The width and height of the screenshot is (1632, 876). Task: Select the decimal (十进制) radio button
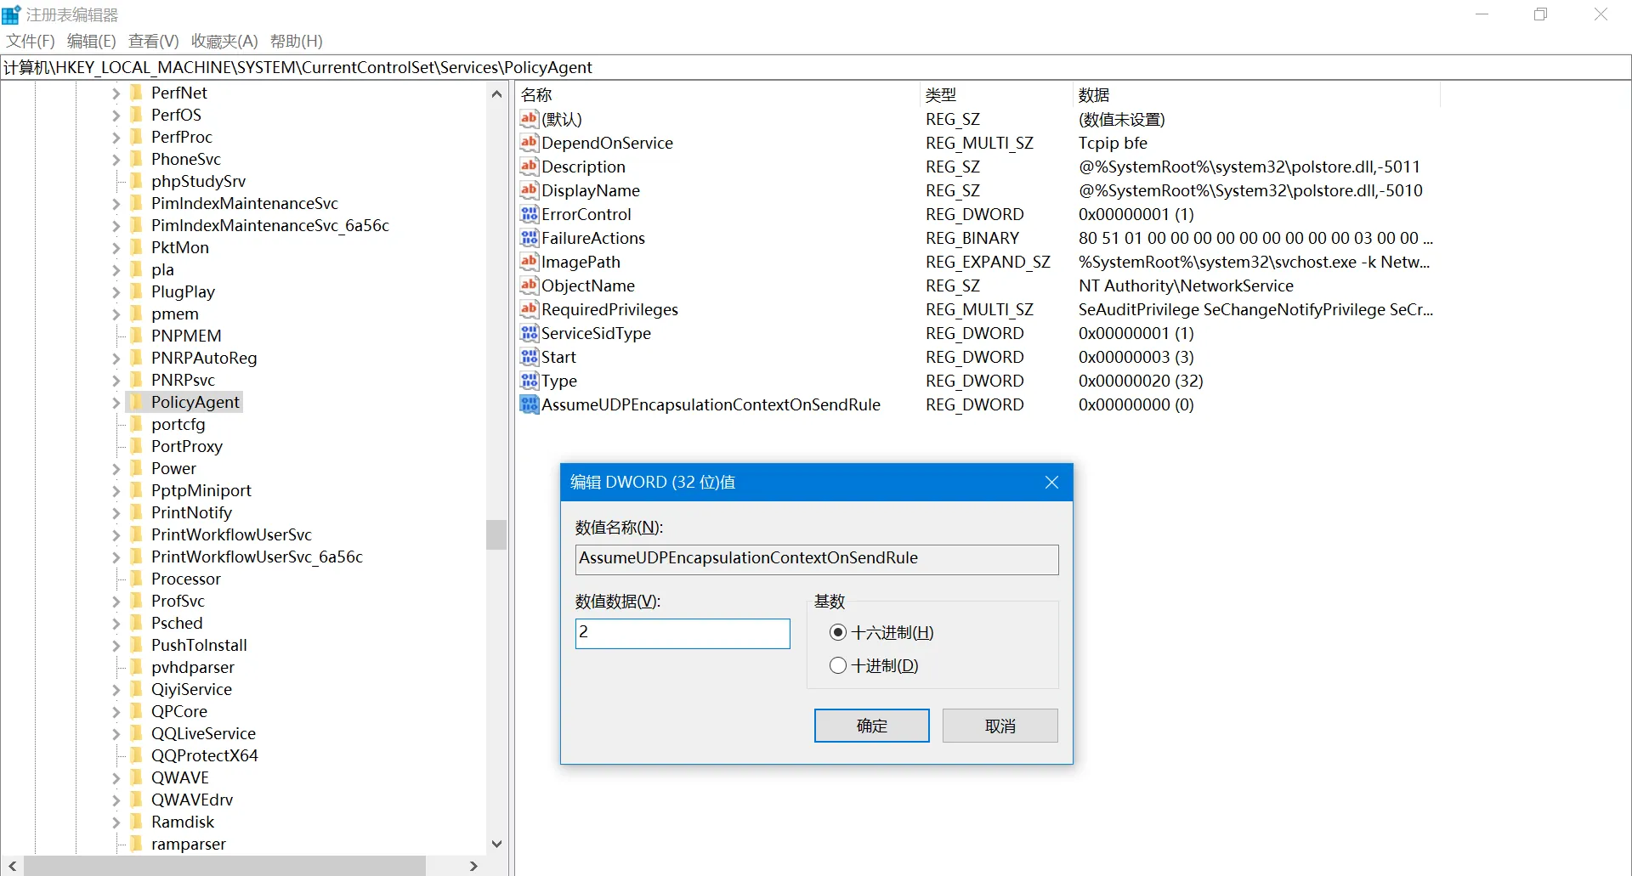(x=838, y=665)
